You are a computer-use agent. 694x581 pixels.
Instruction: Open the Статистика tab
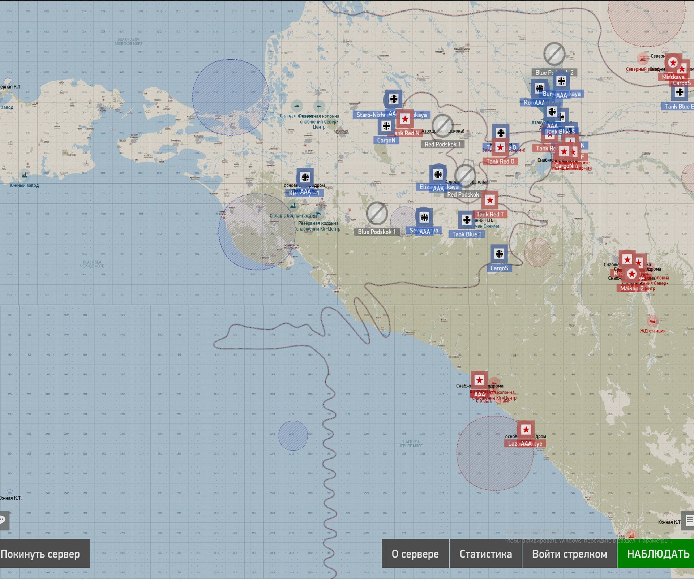click(485, 554)
